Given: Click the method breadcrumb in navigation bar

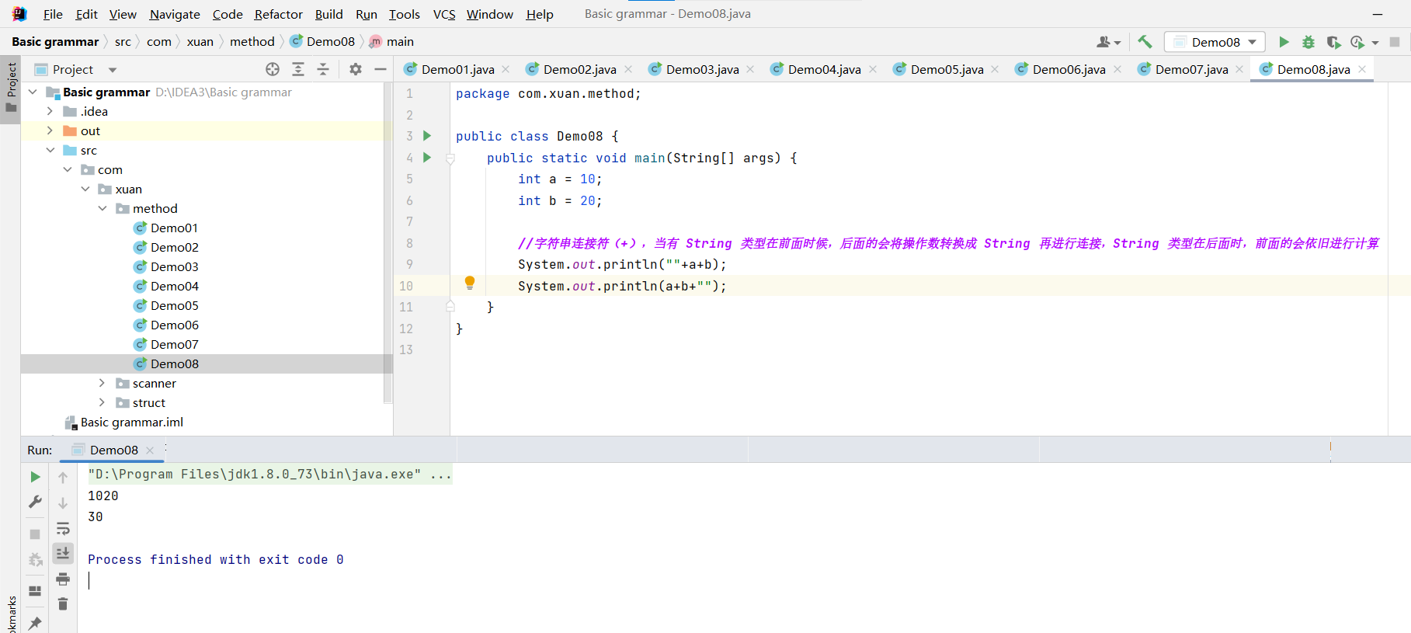Looking at the screenshot, I should click(252, 42).
